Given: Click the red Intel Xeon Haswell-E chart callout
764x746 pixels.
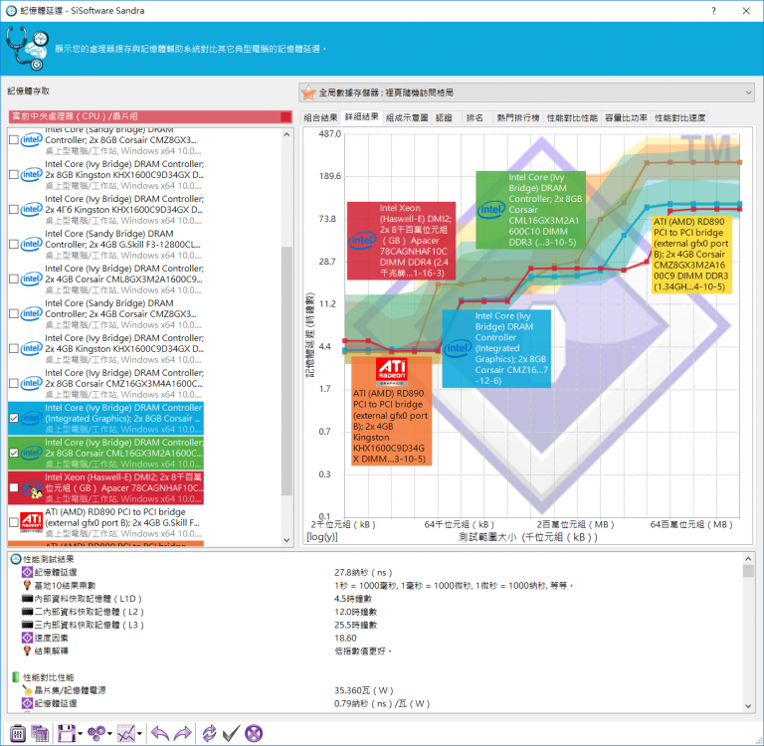Looking at the screenshot, I should [402, 241].
